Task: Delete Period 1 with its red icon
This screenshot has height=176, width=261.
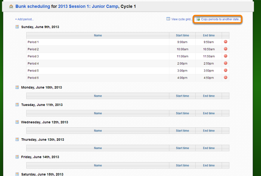Action: click(226, 42)
